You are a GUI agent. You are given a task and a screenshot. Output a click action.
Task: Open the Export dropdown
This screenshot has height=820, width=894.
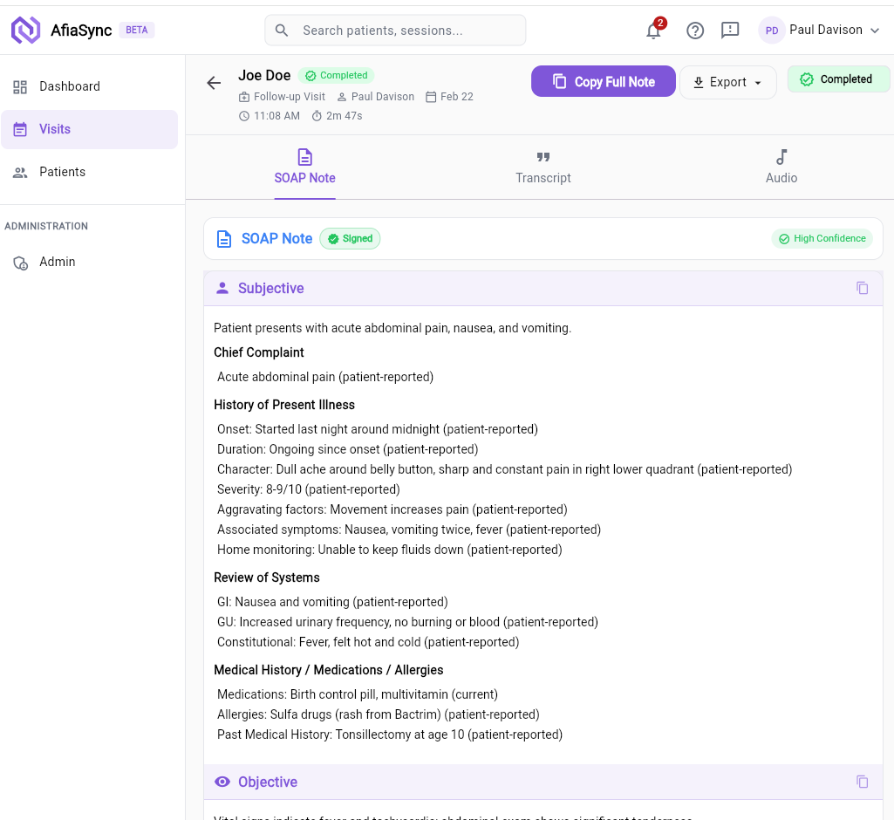728,82
